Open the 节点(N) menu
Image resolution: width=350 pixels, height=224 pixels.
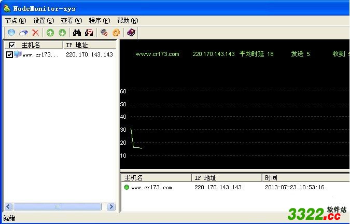click(x=16, y=21)
